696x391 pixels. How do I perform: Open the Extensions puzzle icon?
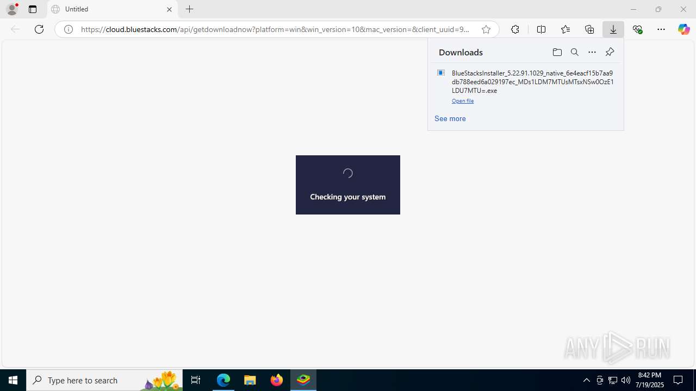[x=515, y=29]
